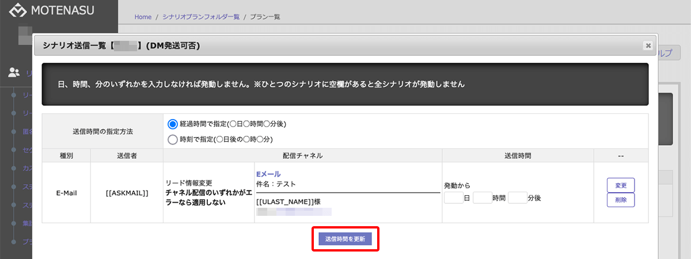Open the 集計 sidebar menu item
Screen dimensions: 691x259
[x=27, y=223]
